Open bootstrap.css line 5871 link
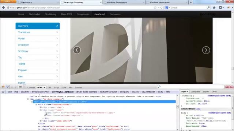Image resolution: width=234 pixels, height=131 pixels. [219, 96]
